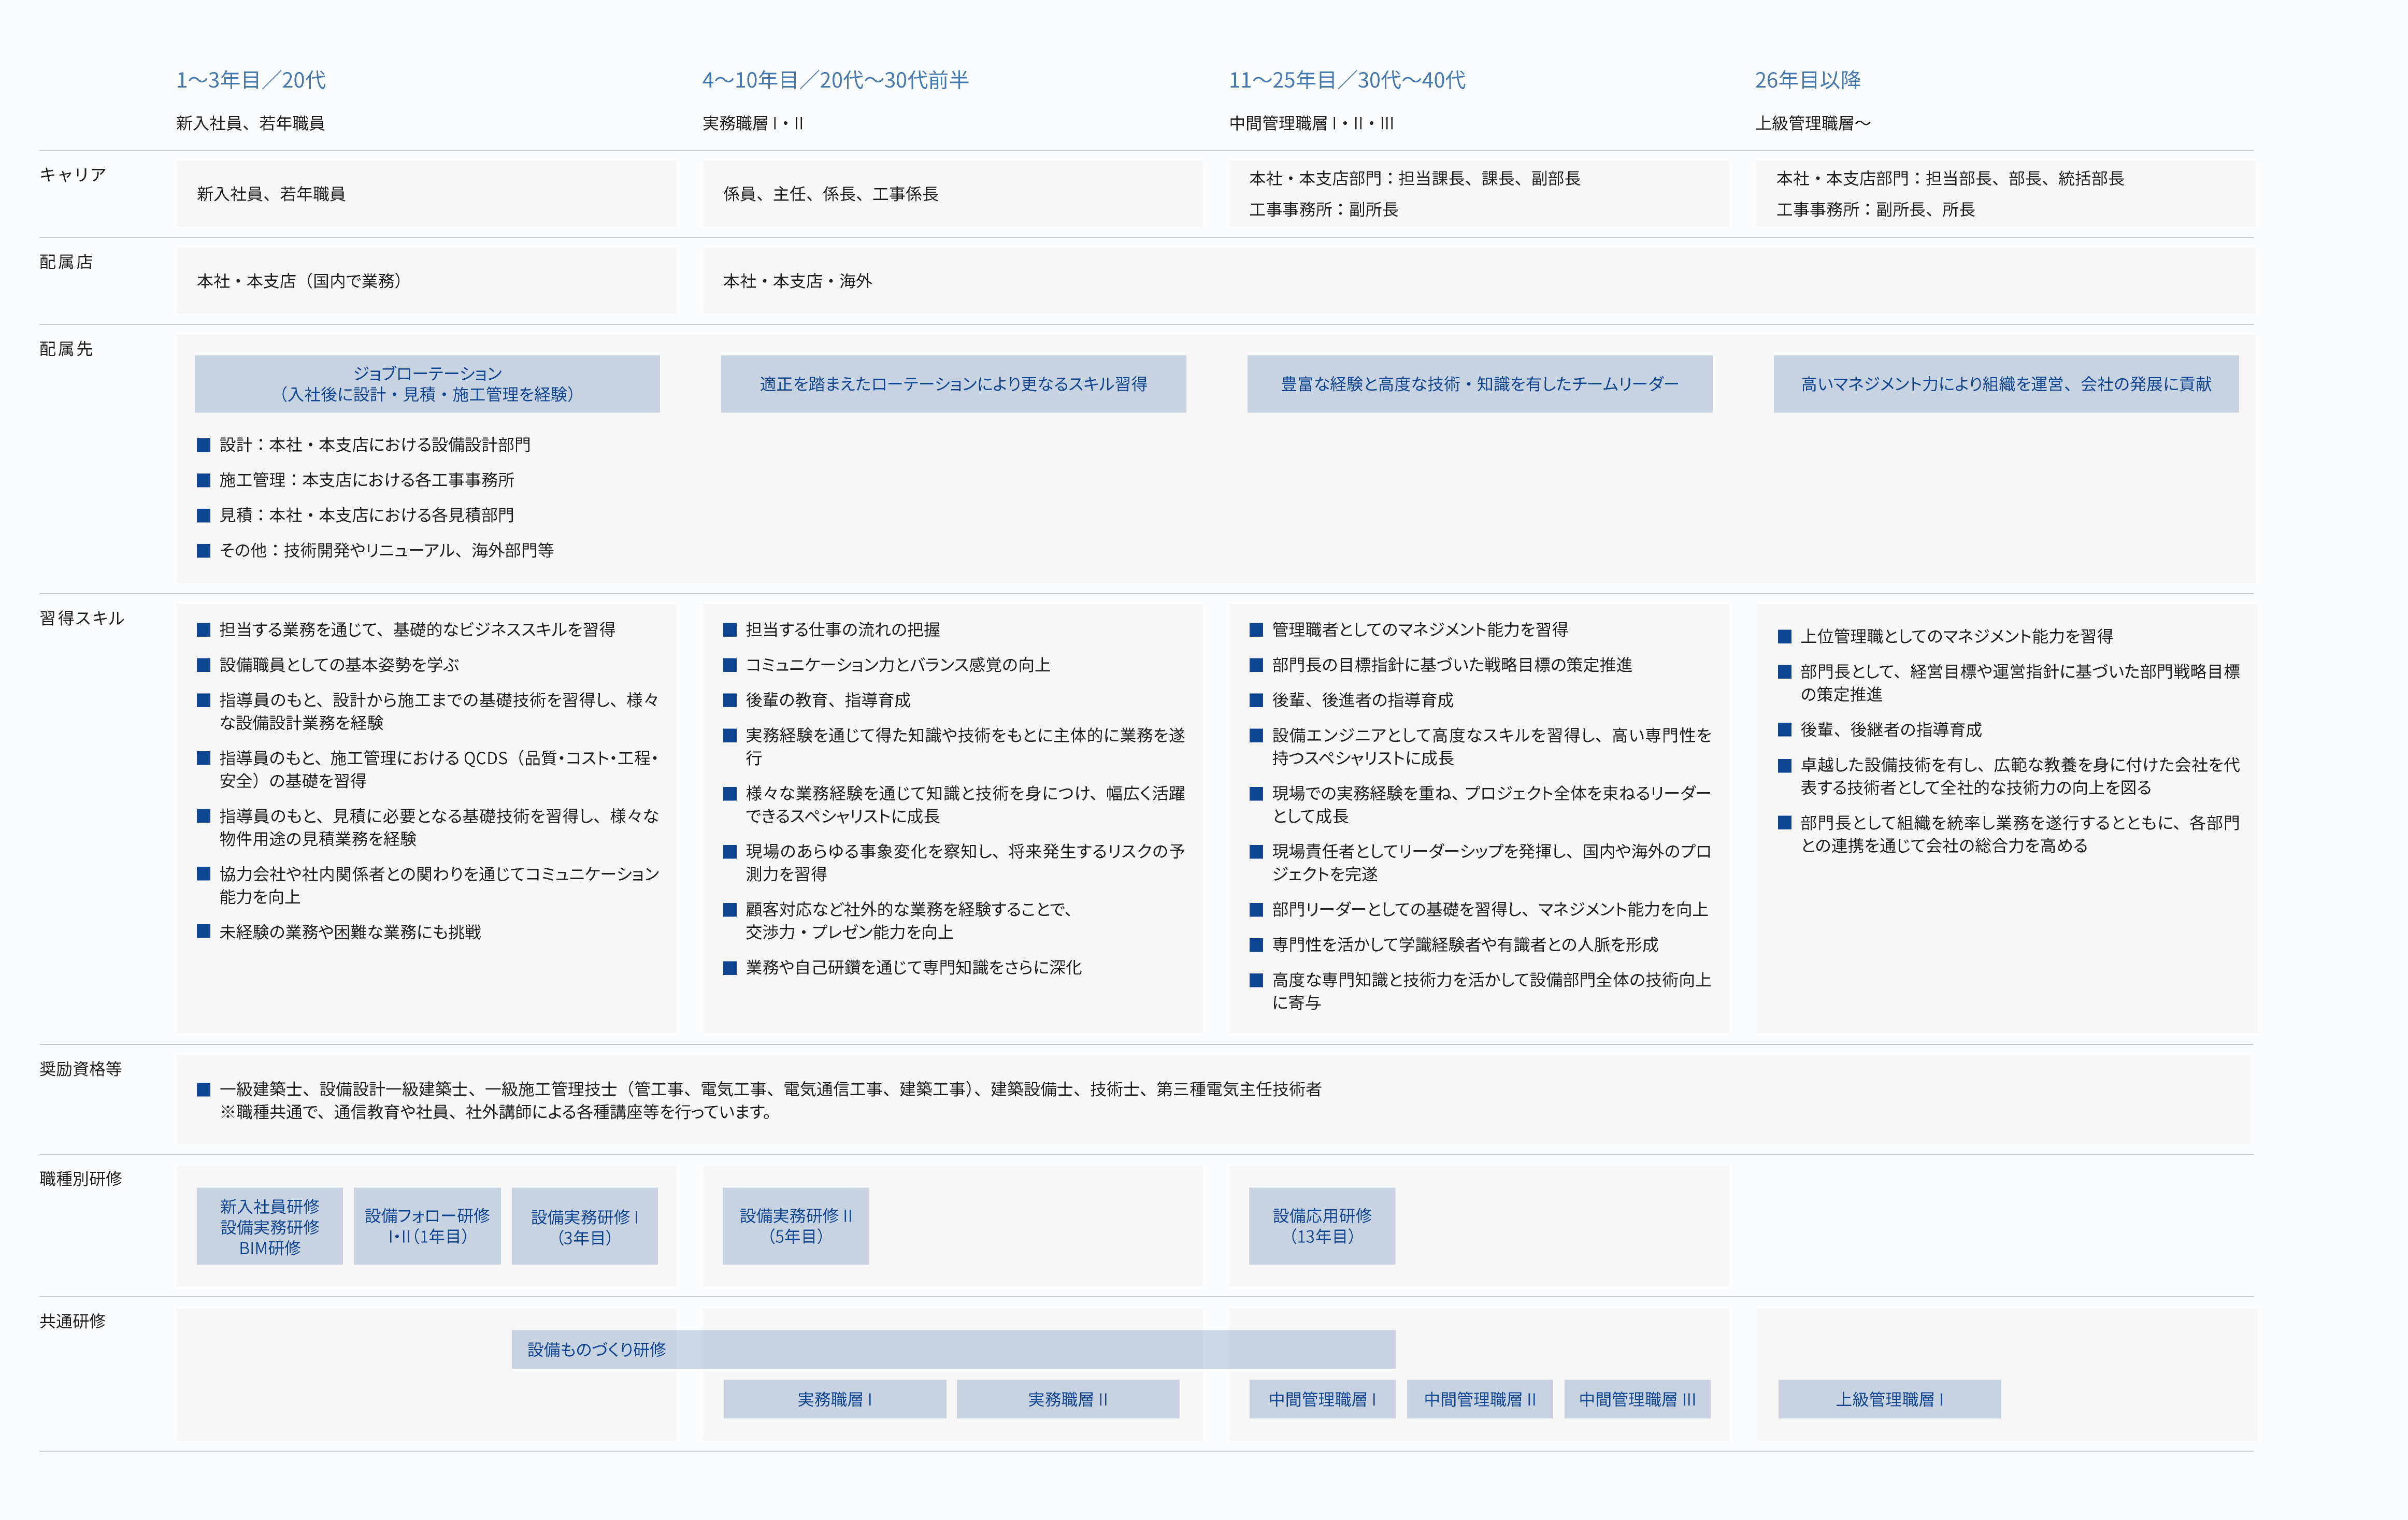The width and height of the screenshot is (2408, 1520).
Task: Select 設備フォロー研修 Ⅰ・Ⅱ (1年目) box
Action: [x=427, y=1226]
